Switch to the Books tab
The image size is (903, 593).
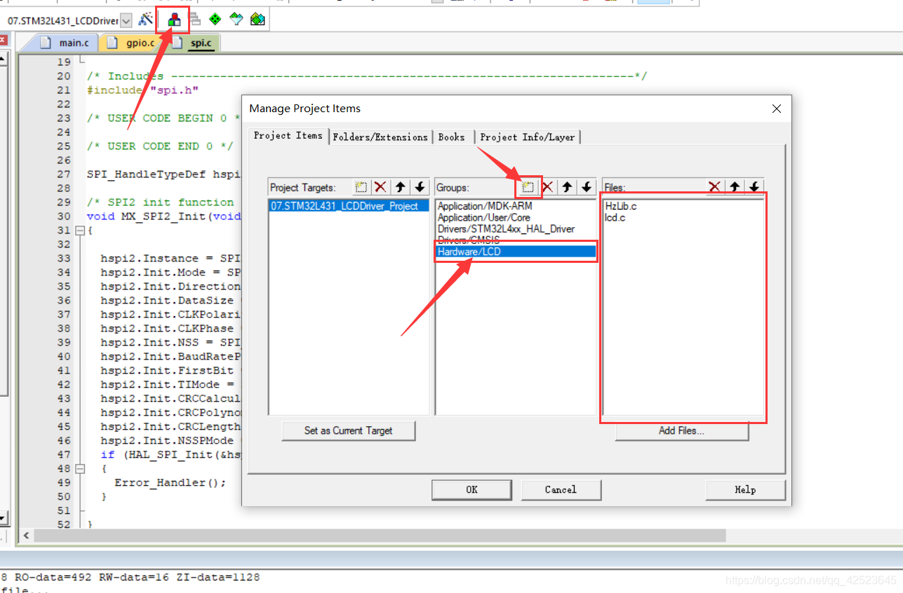coord(453,137)
